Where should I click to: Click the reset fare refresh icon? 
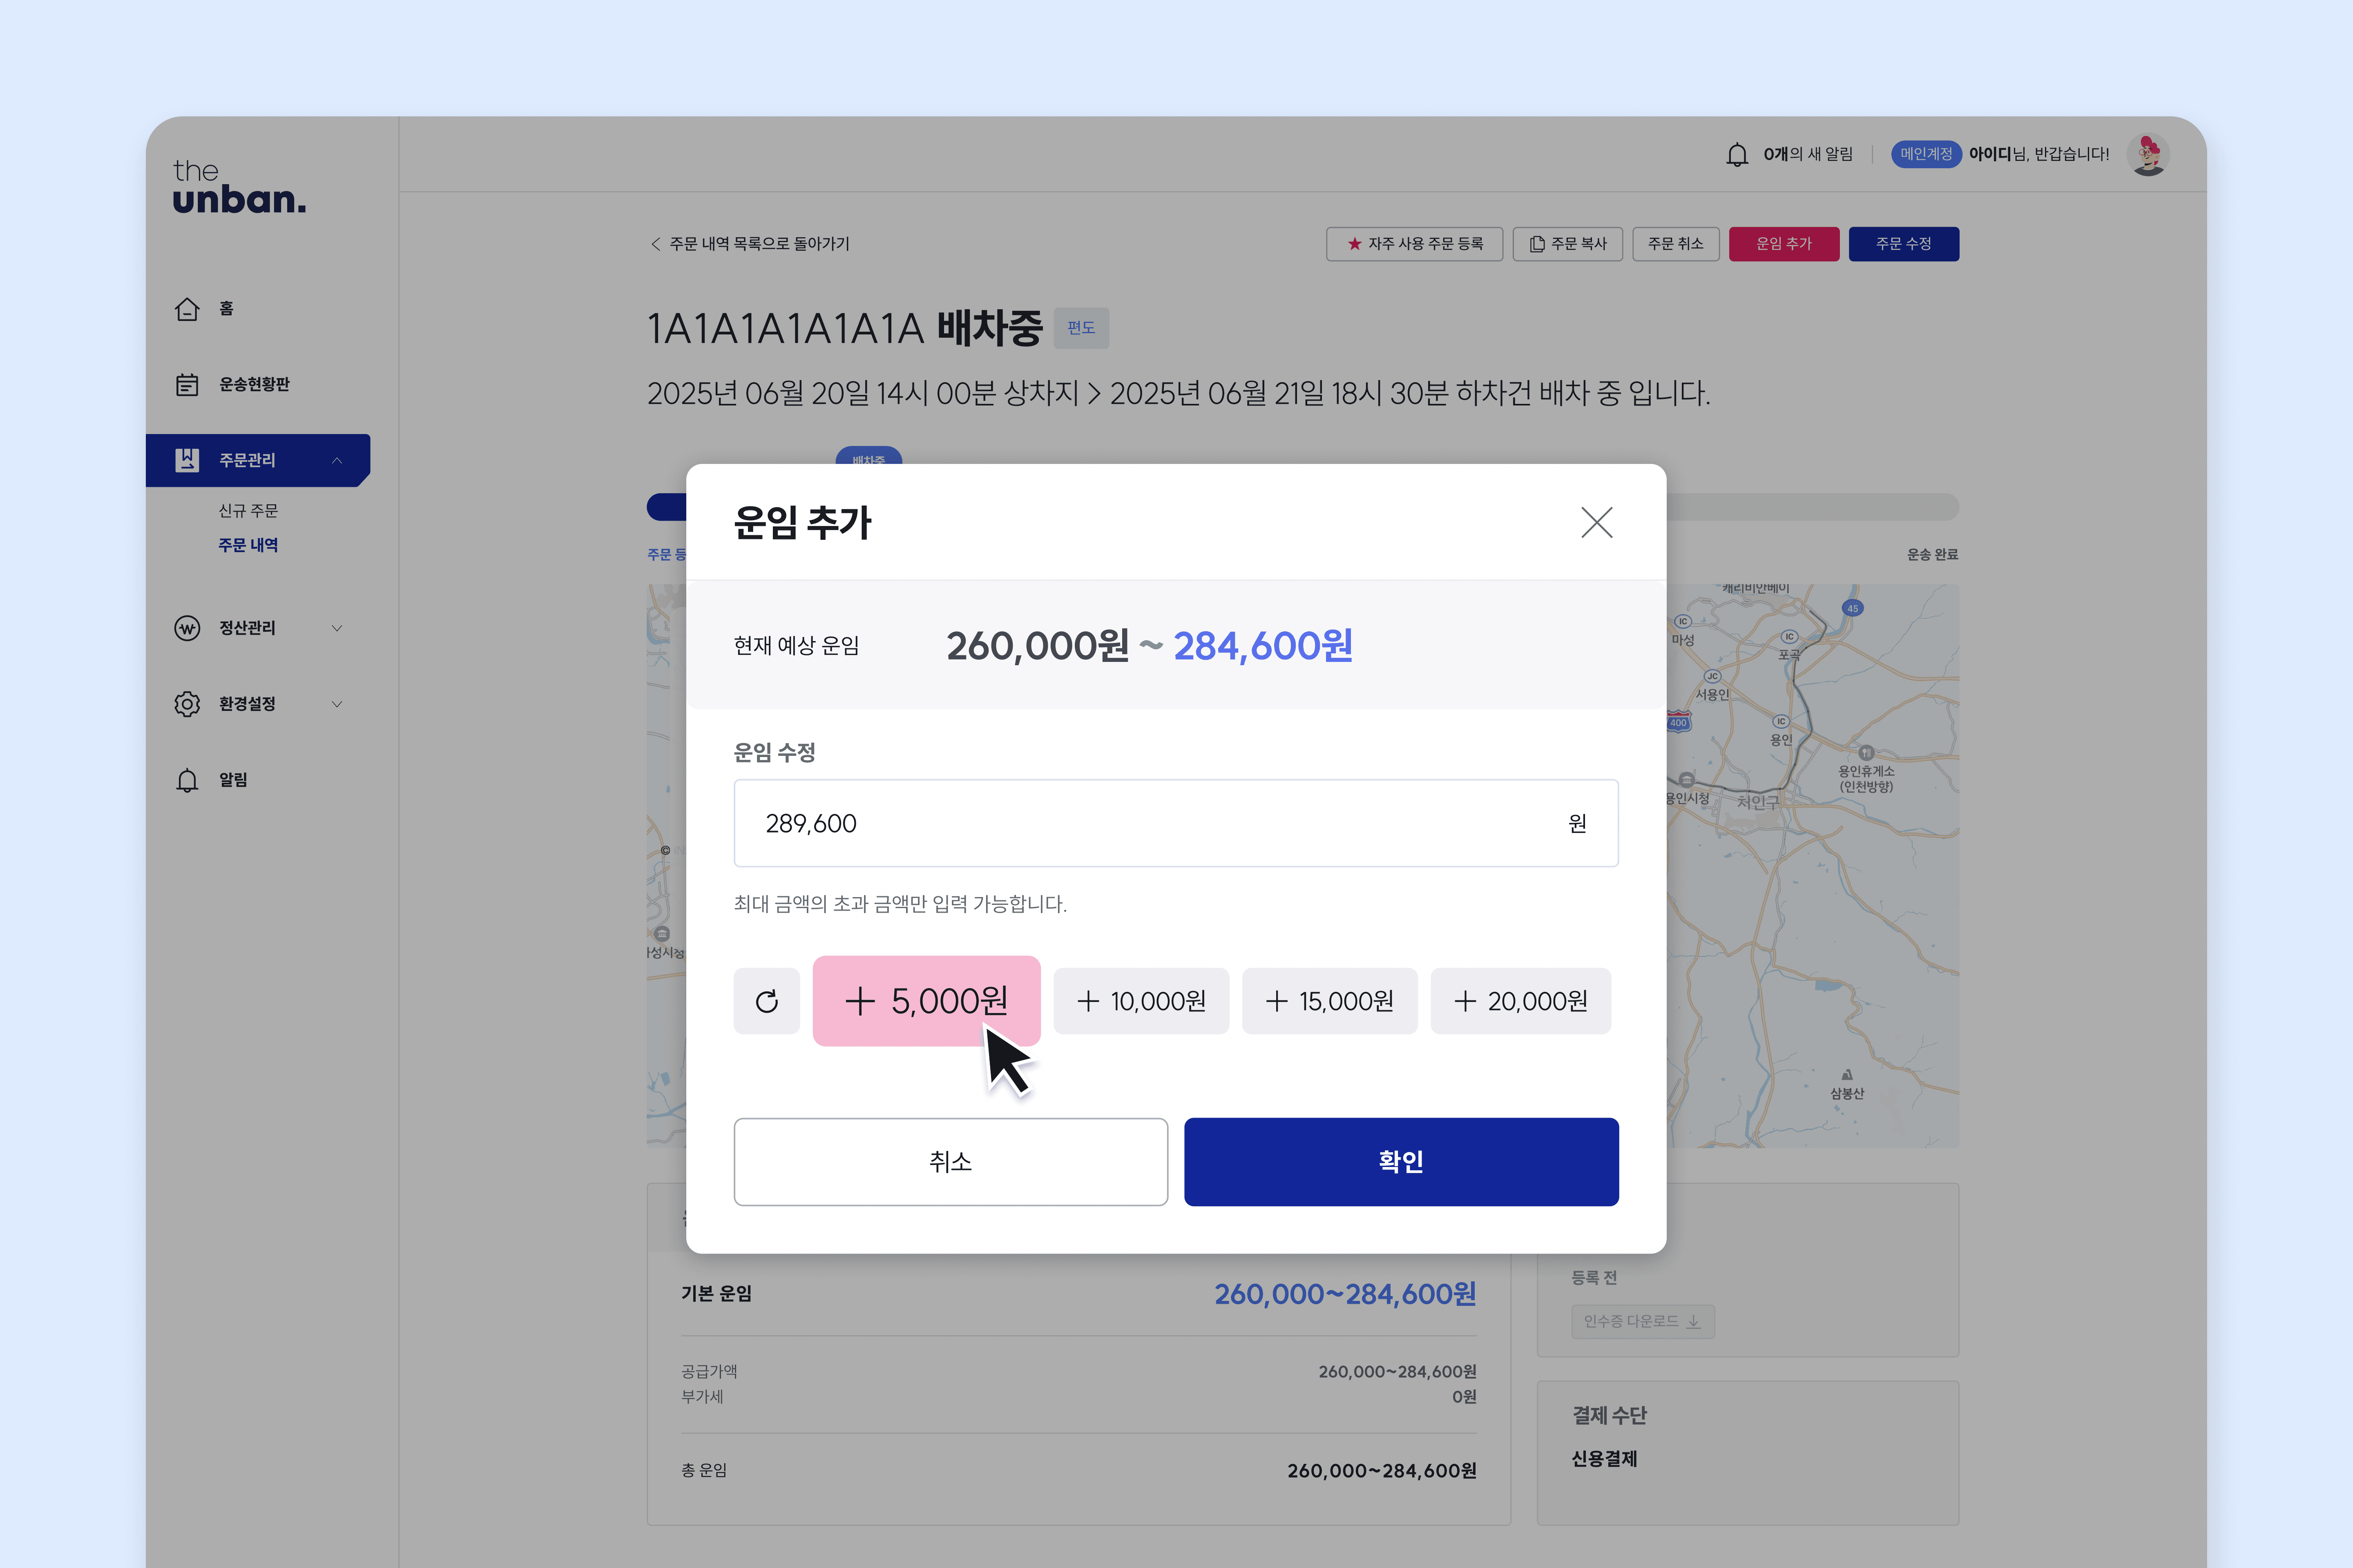766,1001
